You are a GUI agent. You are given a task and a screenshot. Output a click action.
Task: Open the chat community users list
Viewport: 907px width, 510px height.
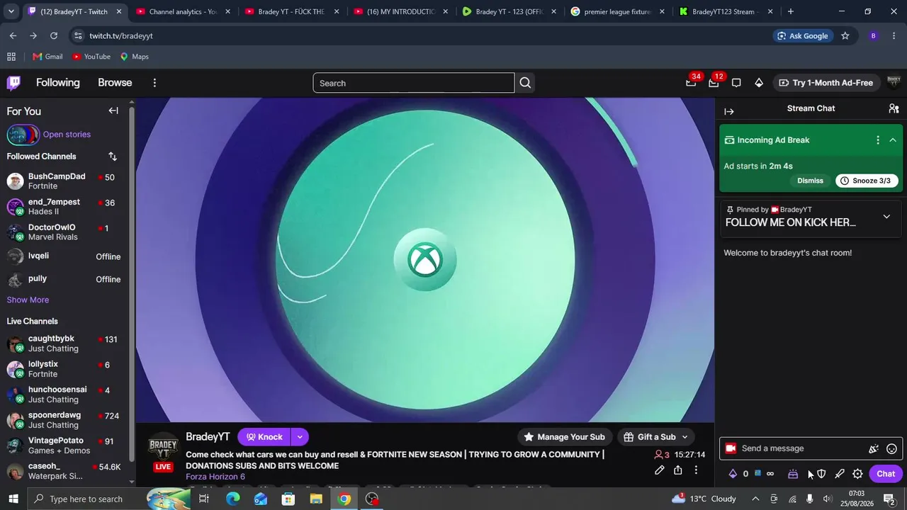point(894,108)
